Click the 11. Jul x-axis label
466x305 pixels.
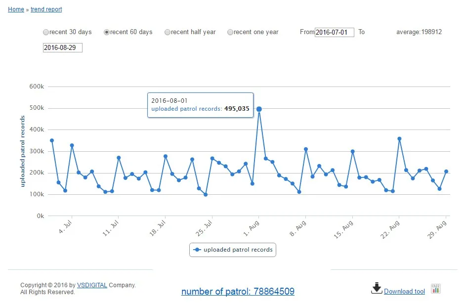pyautogui.click(x=111, y=228)
